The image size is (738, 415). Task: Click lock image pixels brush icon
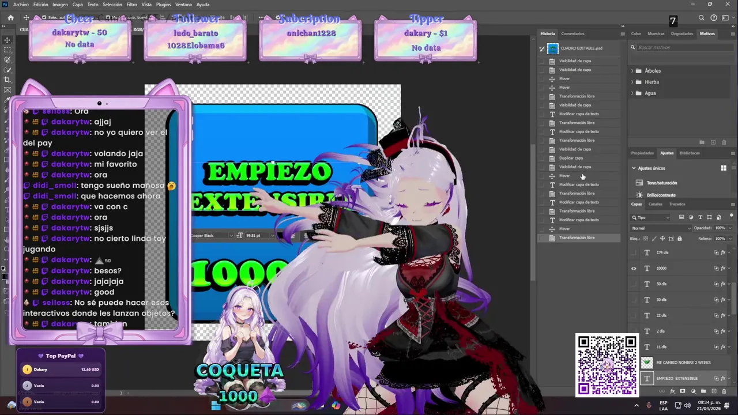653,239
